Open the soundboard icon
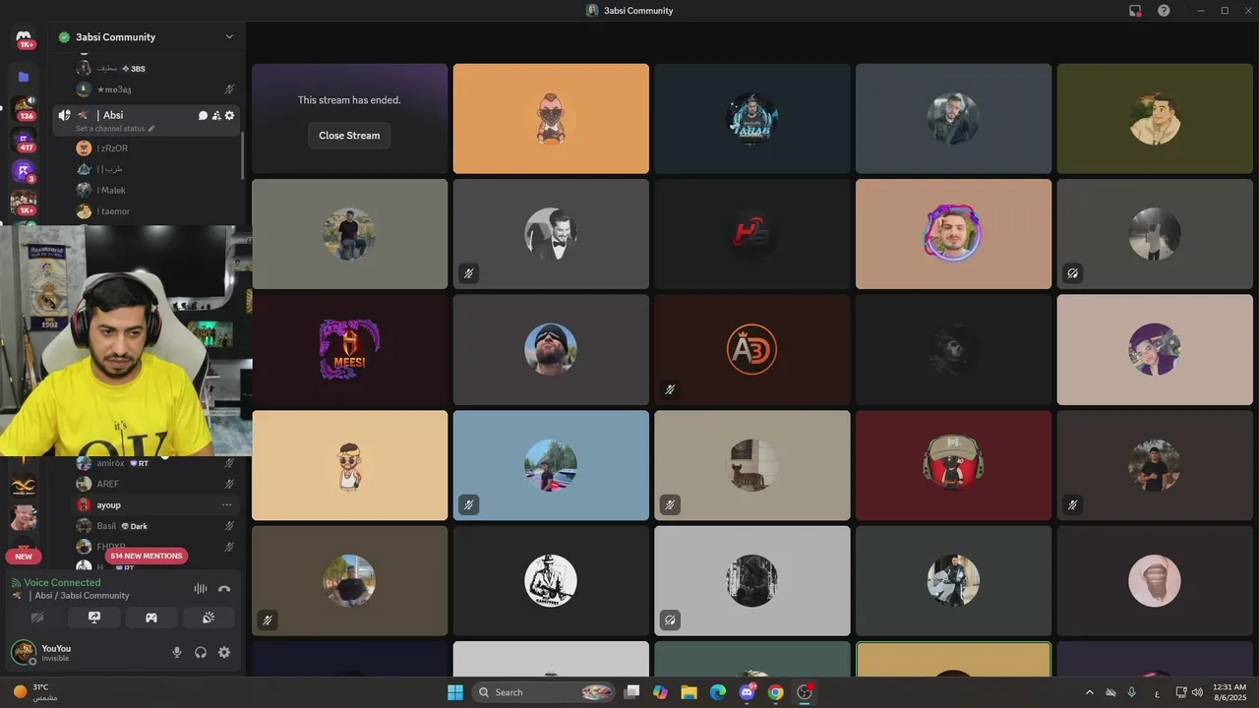The height and width of the screenshot is (708, 1259). (209, 618)
